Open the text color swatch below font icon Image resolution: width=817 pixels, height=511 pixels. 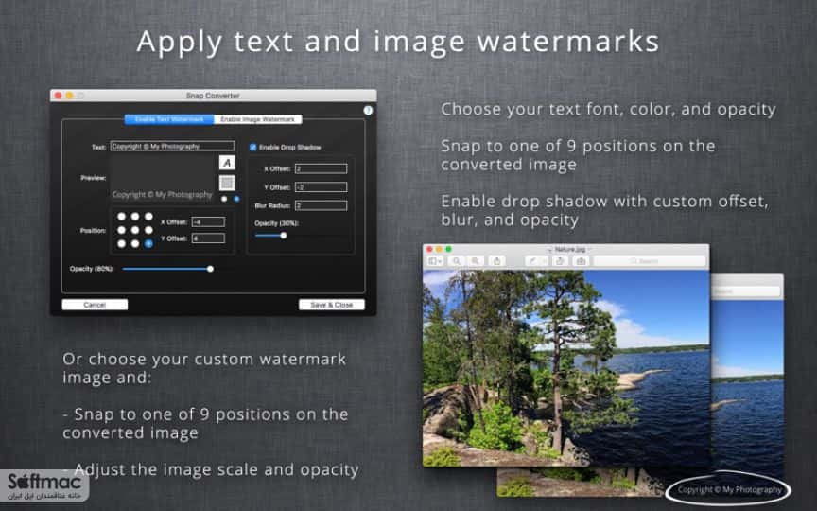[227, 183]
